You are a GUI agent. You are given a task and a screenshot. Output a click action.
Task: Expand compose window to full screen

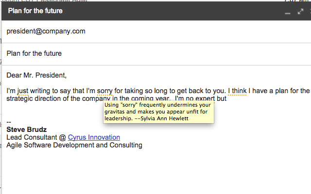[300, 12]
